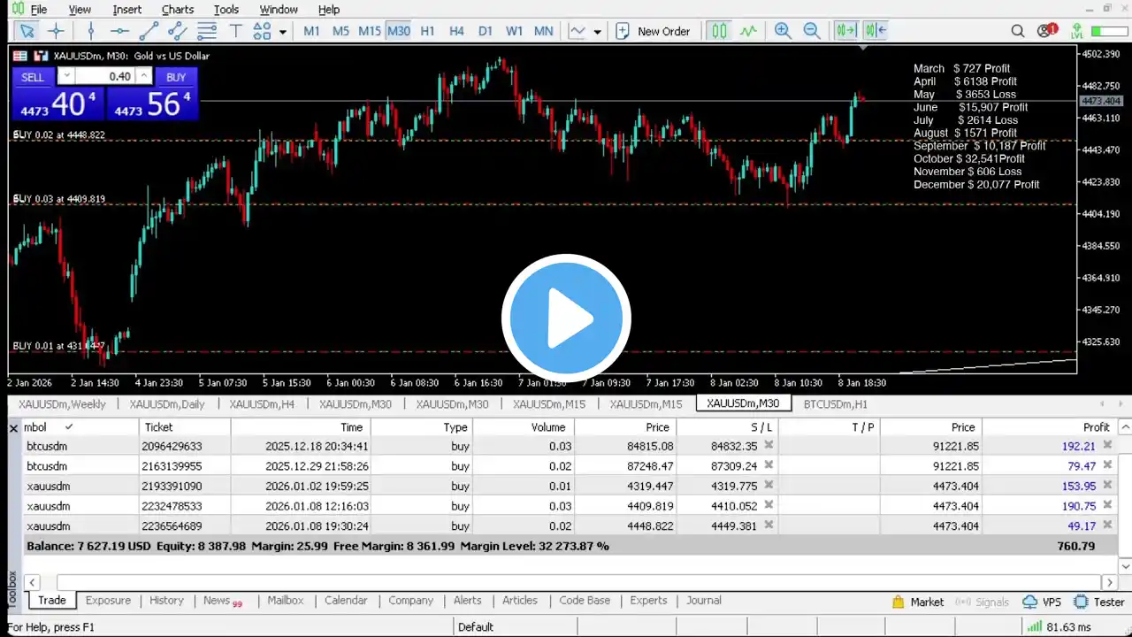Activate the crosshair tool
Screen dimensions: 1132x637
tap(56, 31)
